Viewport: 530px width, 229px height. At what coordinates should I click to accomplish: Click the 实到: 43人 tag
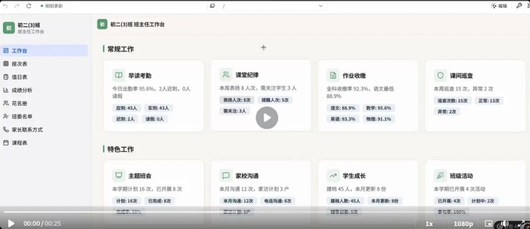point(159,108)
